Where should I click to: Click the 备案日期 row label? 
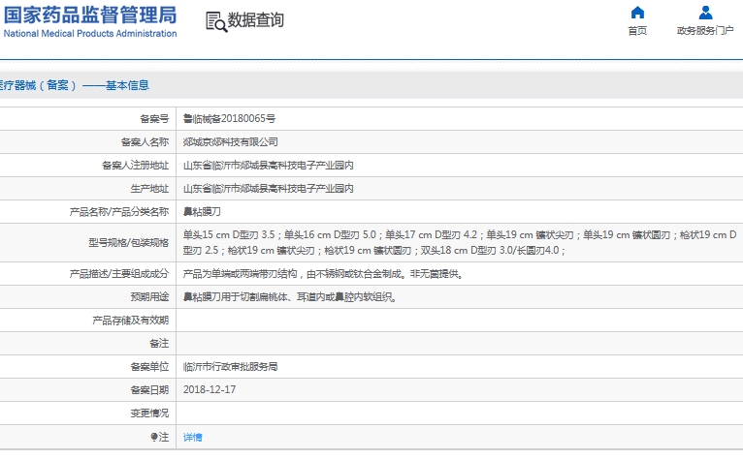pos(149,390)
